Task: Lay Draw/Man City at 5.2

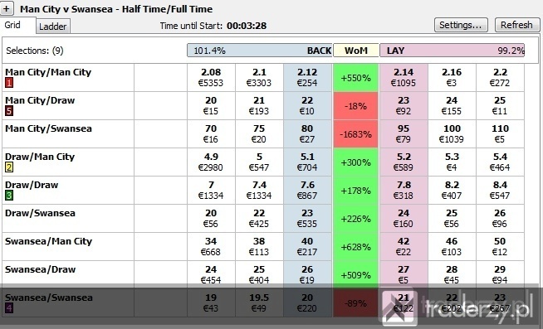Action: point(404,162)
